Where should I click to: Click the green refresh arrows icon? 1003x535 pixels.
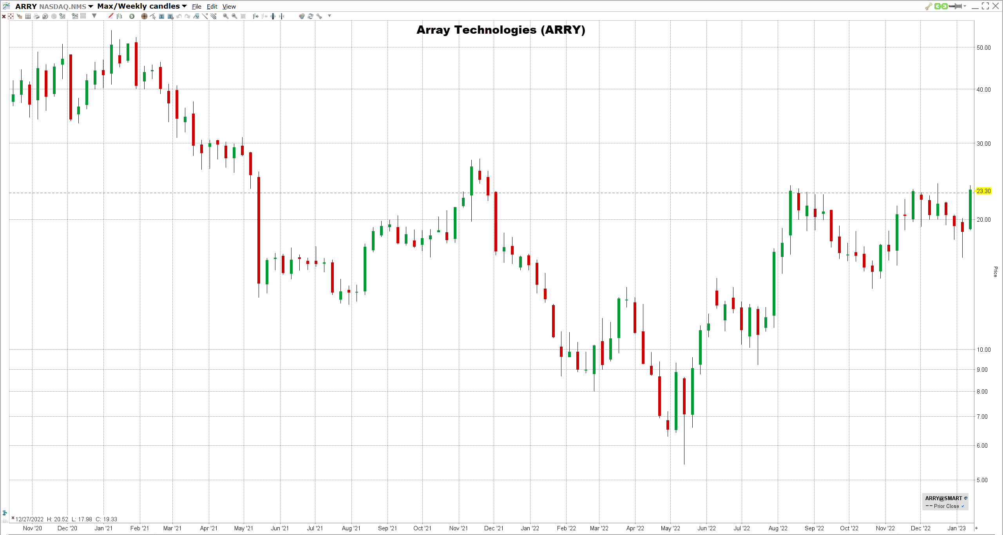pos(310,16)
